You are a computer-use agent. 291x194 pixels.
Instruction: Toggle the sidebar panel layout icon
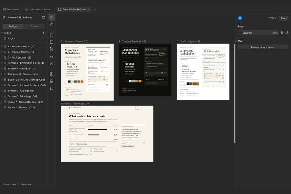click(x=43, y=17)
